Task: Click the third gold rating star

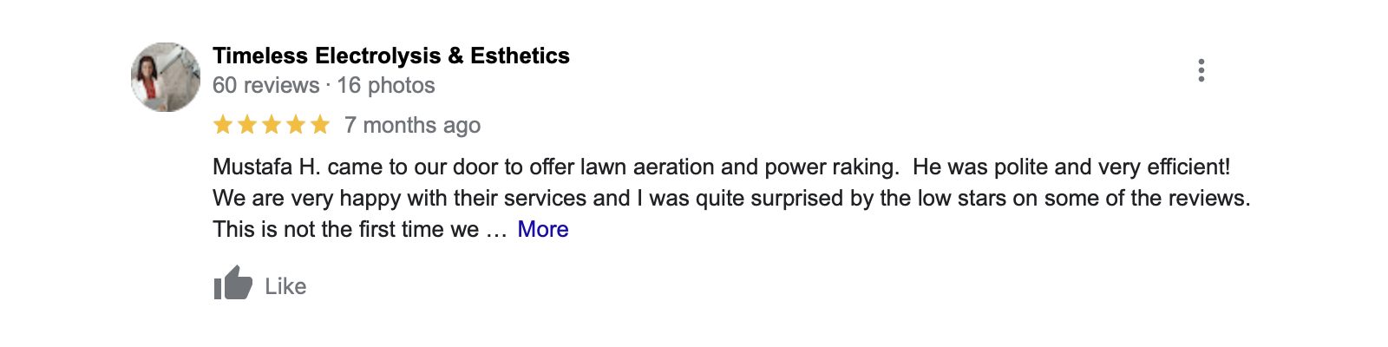Action: (272, 125)
